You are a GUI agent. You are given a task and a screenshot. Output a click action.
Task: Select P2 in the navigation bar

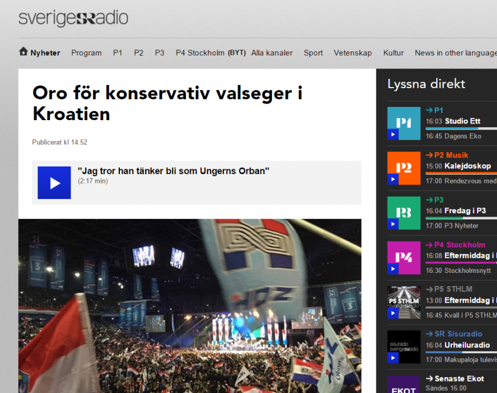coord(139,53)
